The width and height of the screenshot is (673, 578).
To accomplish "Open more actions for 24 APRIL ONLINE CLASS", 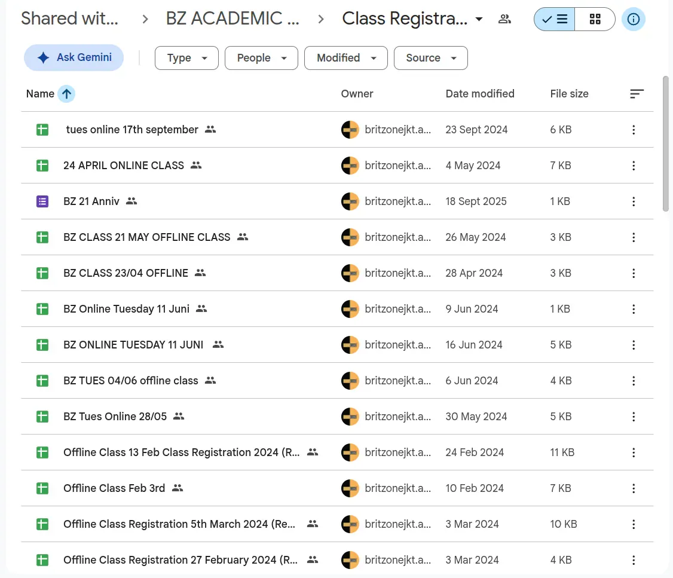I will (634, 166).
